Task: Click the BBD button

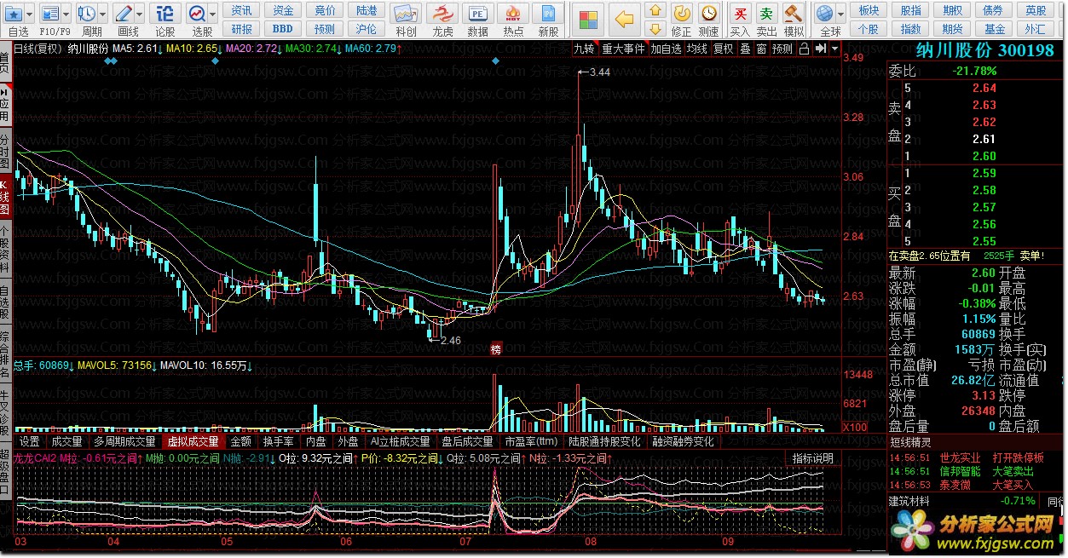Action: (x=283, y=28)
